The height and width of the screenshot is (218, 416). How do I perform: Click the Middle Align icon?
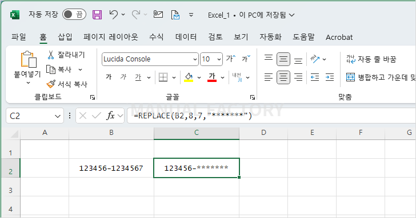pos(283,59)
